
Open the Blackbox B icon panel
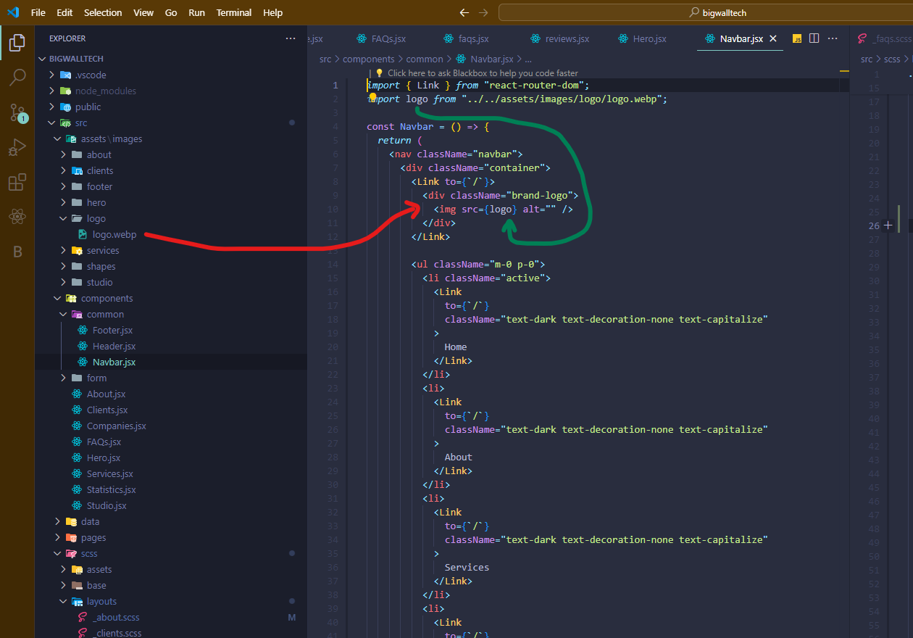(x=17, y=252)
